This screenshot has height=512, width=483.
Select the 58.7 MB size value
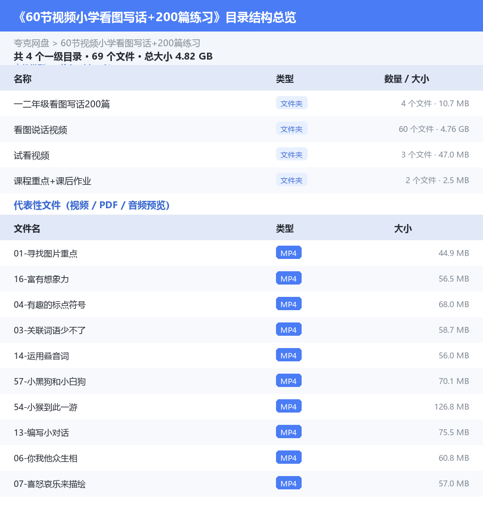click(x=453, y=330)
